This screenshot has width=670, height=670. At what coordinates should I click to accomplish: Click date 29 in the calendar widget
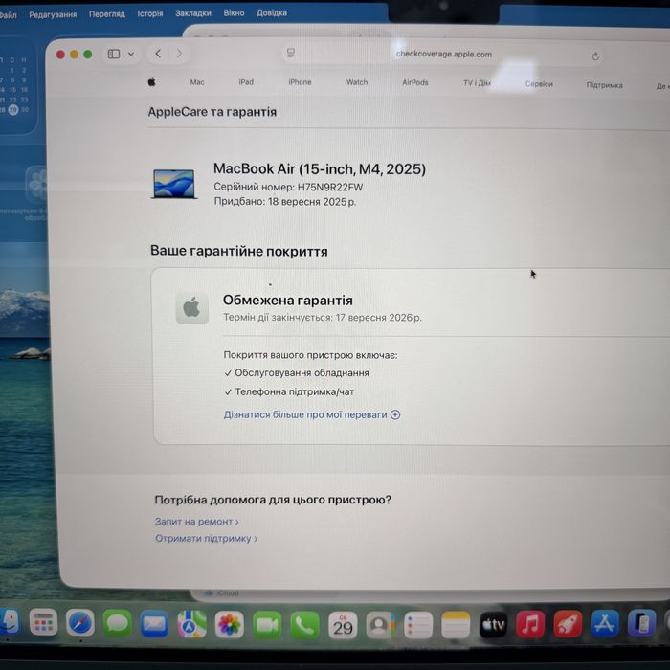pos(13,110)
